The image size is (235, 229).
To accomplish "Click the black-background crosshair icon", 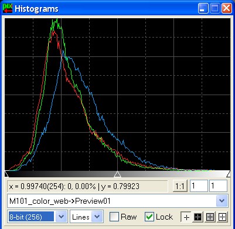I will (x=198, y=217).
